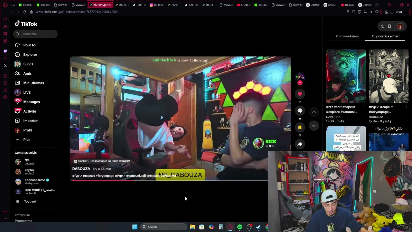Open the Suivis feed
The width and height of the screenshot is (412, 232).
[28, 64]
